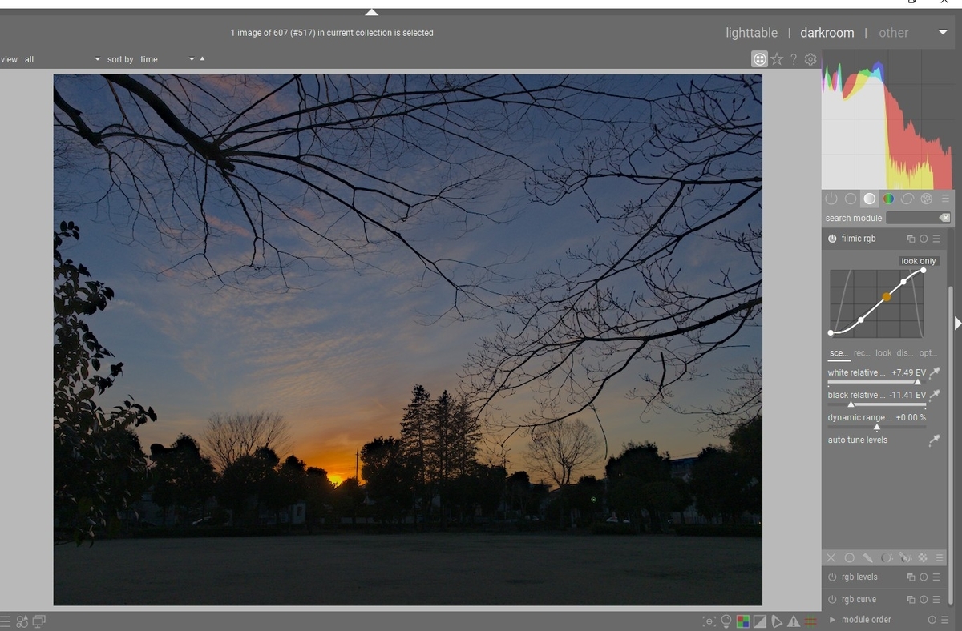The height and width of the screenshot is (631, 962).
Task: Toggle soft proofing
Action: [x=777, y=621]
